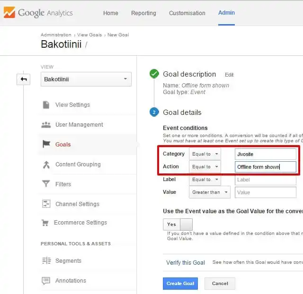
Task: Expand Value 'Greater than' dropdown
Action: pyautogui.click(x=209, y=192)
